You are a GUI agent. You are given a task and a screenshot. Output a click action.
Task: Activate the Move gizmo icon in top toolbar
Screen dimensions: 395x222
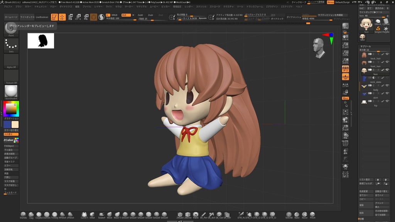pyautogui.click(x=62, y=16)
